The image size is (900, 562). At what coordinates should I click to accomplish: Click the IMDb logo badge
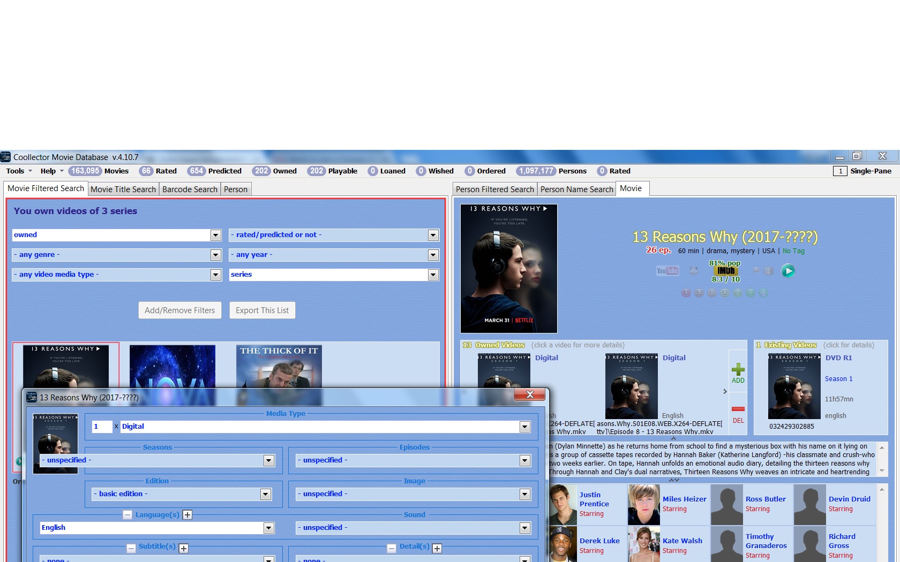click(726, 271)
